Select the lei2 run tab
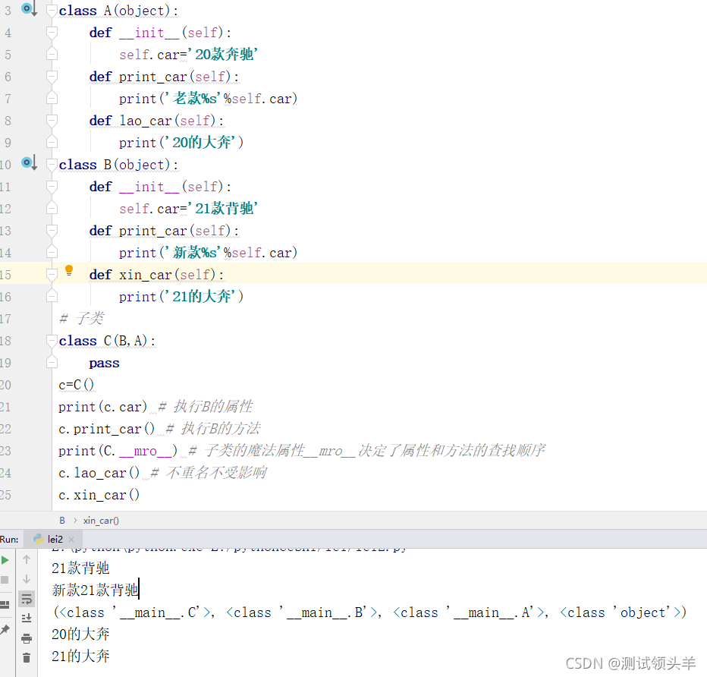This screenshot has width=707, height=677. click(55, 540)
